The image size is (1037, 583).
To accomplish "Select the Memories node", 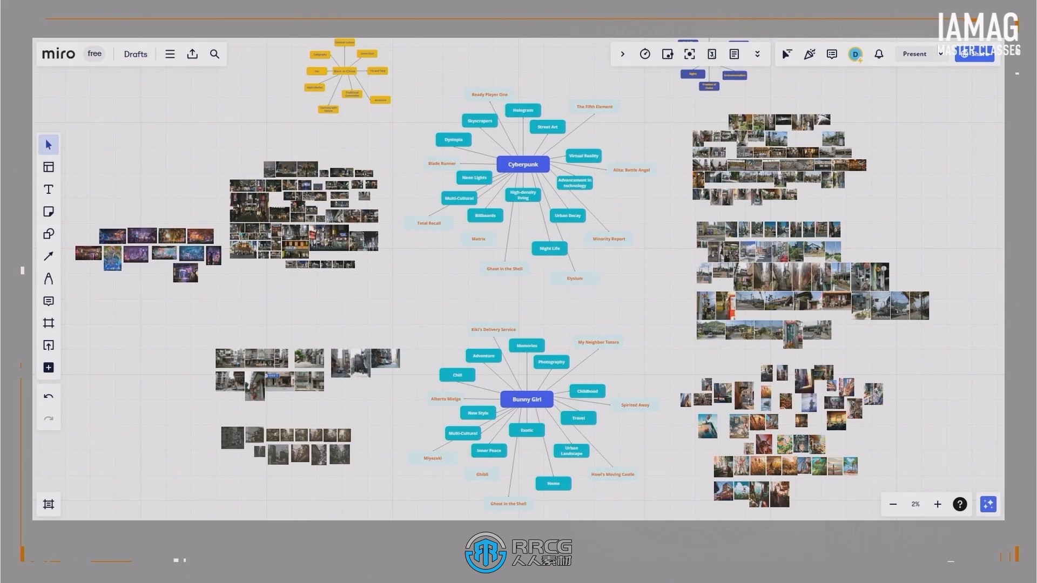I will [x=527, y=345].
